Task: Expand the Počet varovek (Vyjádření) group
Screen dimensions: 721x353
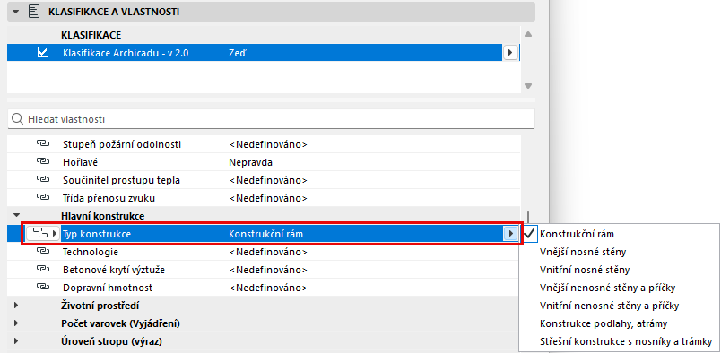Action: click(17, 323)
